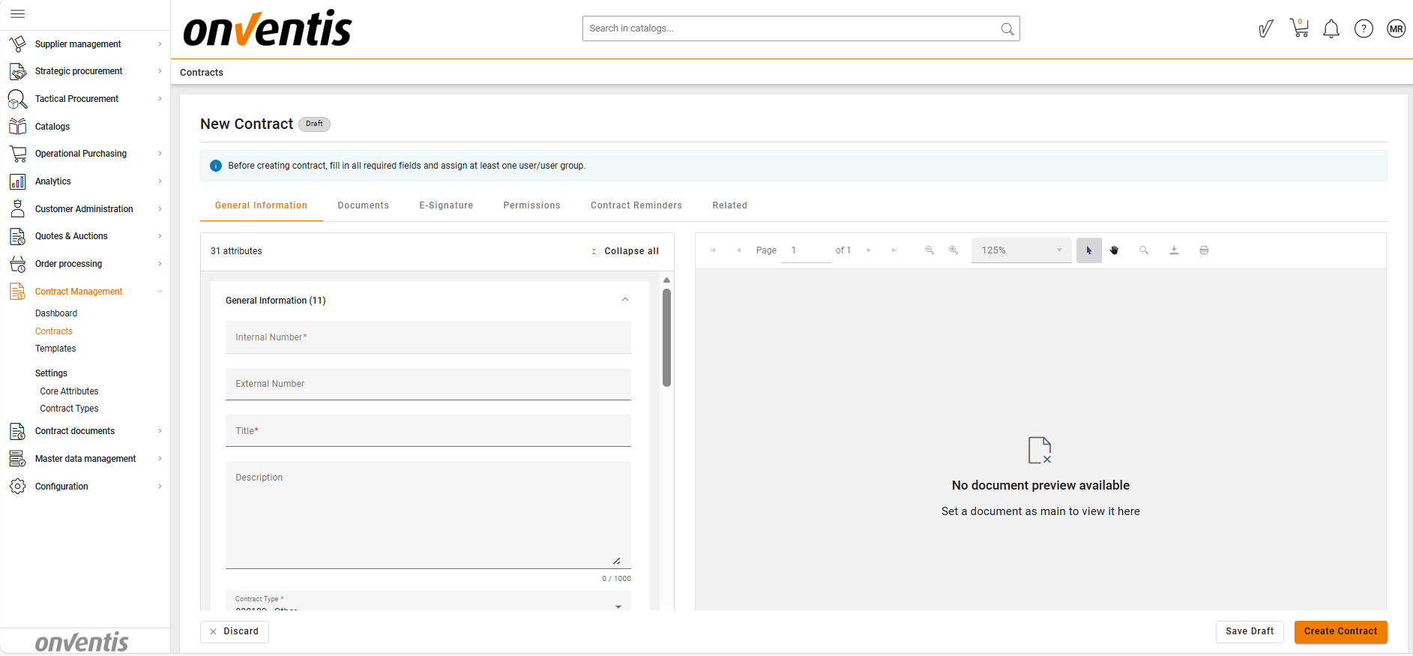Print the document using printer icon

[x=1204, y=250]
